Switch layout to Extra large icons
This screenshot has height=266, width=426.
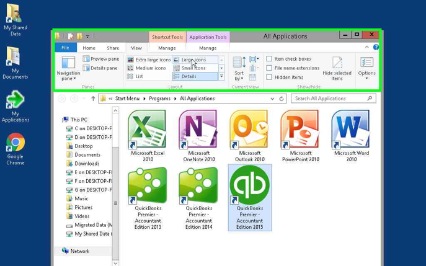[149, 60]
